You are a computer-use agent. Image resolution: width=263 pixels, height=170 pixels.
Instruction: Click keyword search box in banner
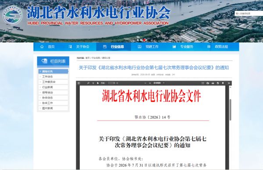tap(249, 14)
